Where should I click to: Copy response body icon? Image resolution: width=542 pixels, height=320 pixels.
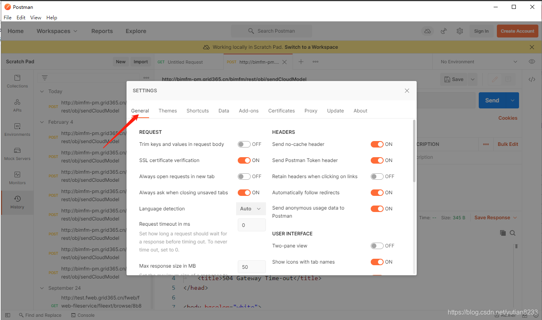pyautogui.click(x=503, y=233)
